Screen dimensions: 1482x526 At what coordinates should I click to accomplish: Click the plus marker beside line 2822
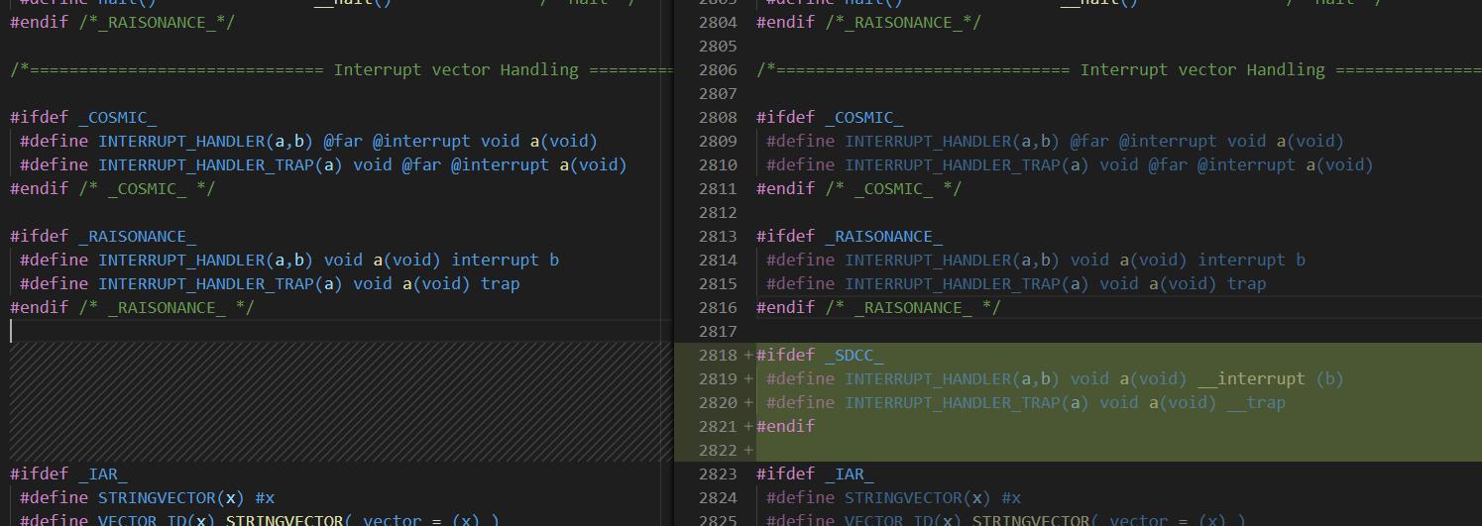[x=748, y=450]
